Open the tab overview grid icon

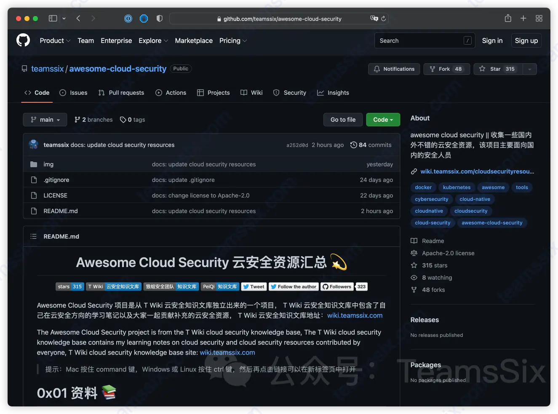click(x=539, y=19)
